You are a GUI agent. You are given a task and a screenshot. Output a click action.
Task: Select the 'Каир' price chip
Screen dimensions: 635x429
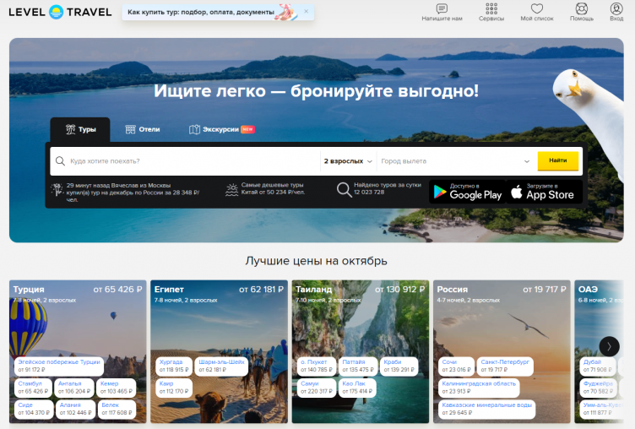174,388
